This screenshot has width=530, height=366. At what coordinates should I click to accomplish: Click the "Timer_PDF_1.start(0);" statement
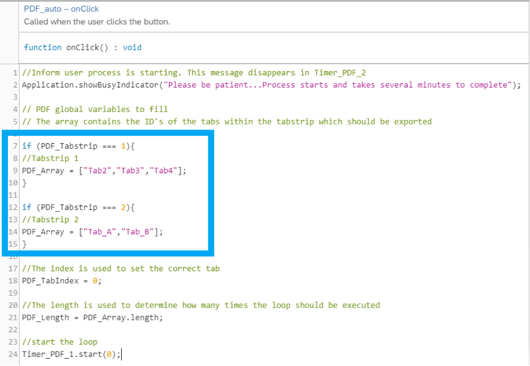(71, 354)
